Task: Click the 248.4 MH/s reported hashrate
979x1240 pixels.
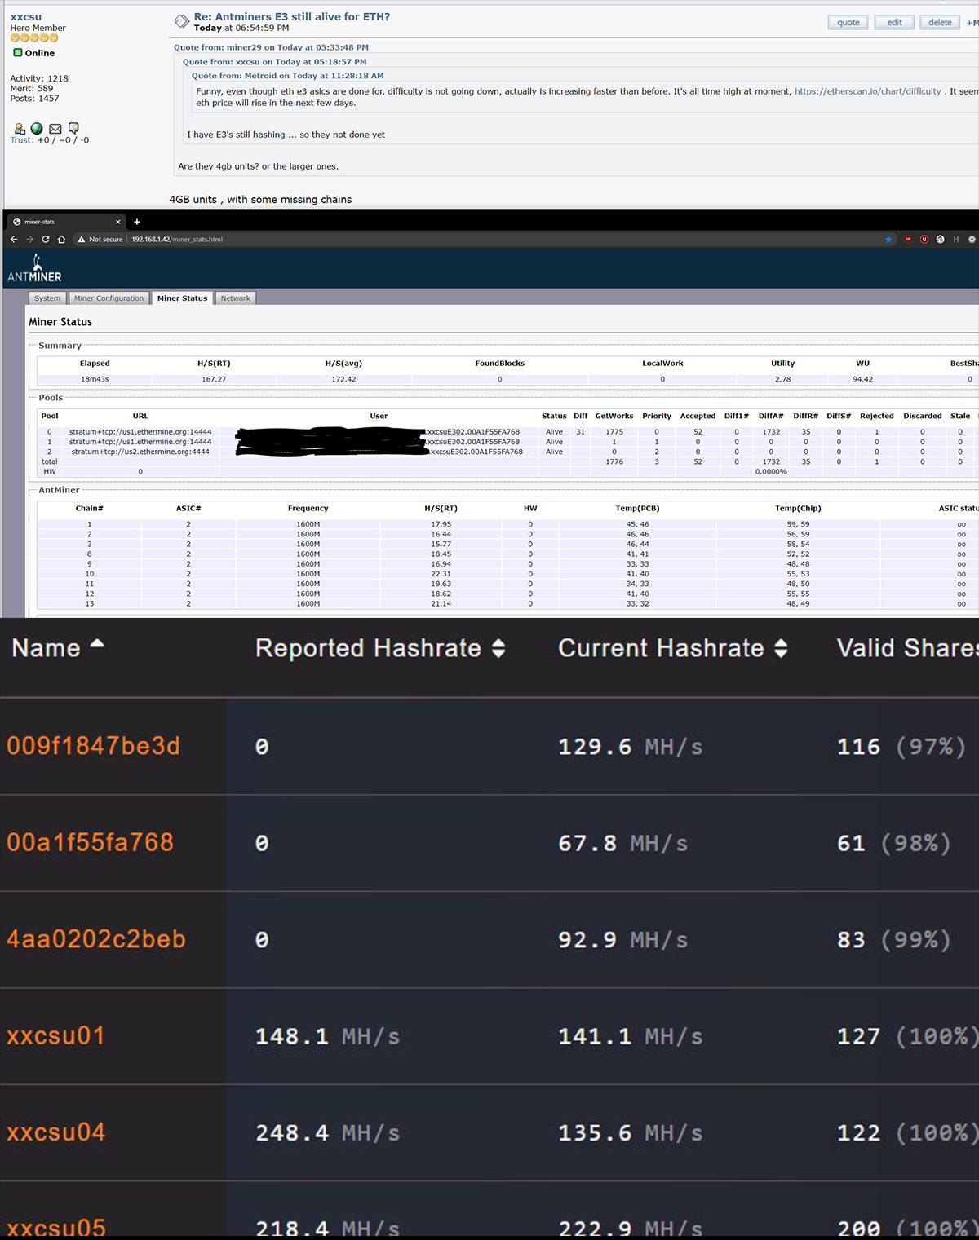Action: 327,1133
